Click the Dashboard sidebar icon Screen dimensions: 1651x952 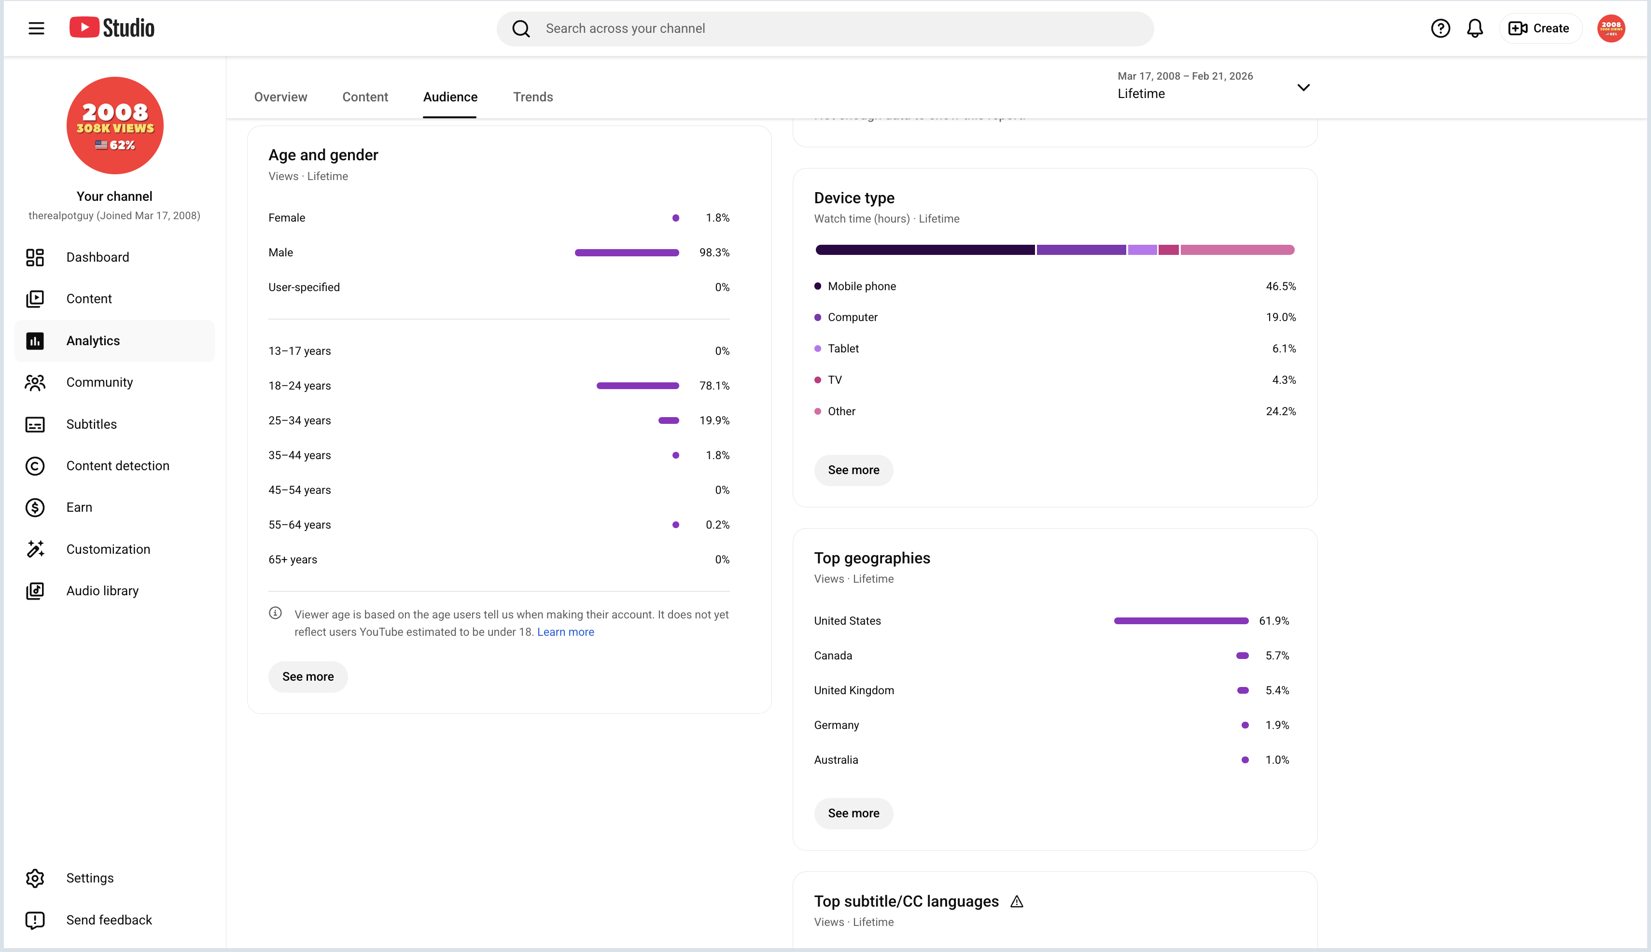(x=35, y=257)
